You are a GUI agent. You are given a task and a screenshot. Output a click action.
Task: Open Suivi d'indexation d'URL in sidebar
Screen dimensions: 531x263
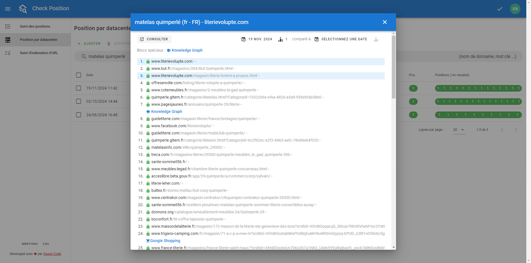[x=35, y=53]
